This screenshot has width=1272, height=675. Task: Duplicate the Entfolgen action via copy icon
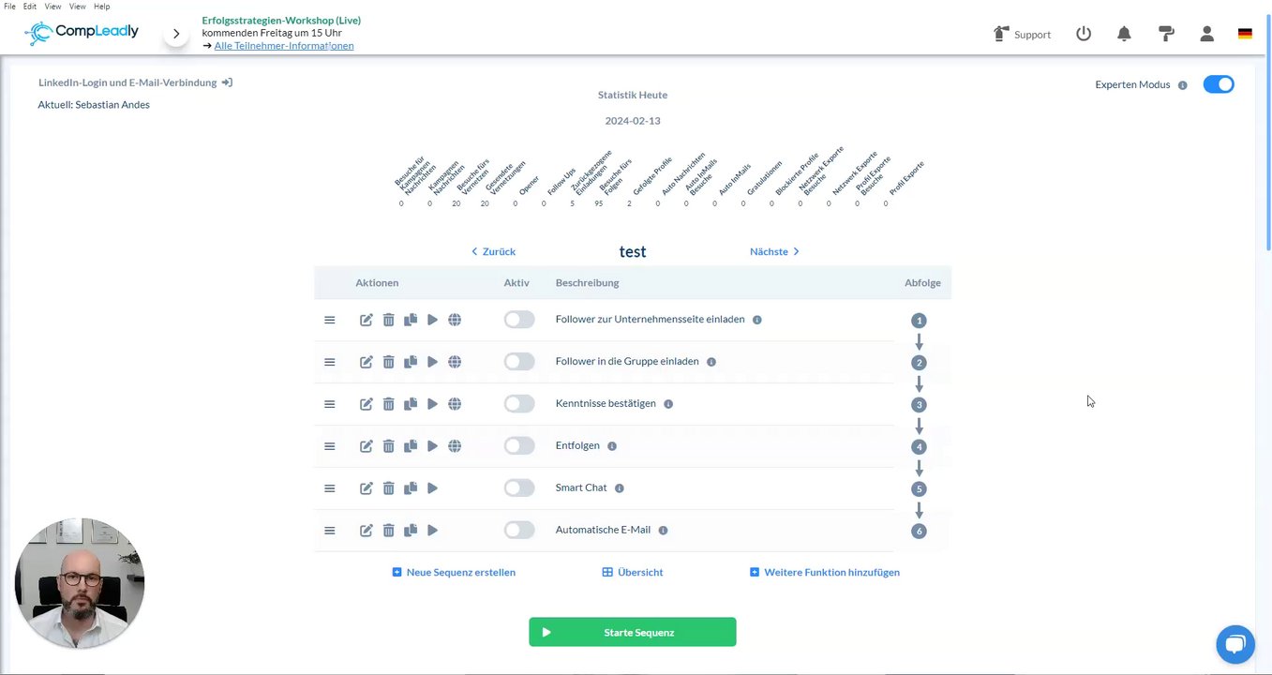pyautogui.click(x=411, y=446)
